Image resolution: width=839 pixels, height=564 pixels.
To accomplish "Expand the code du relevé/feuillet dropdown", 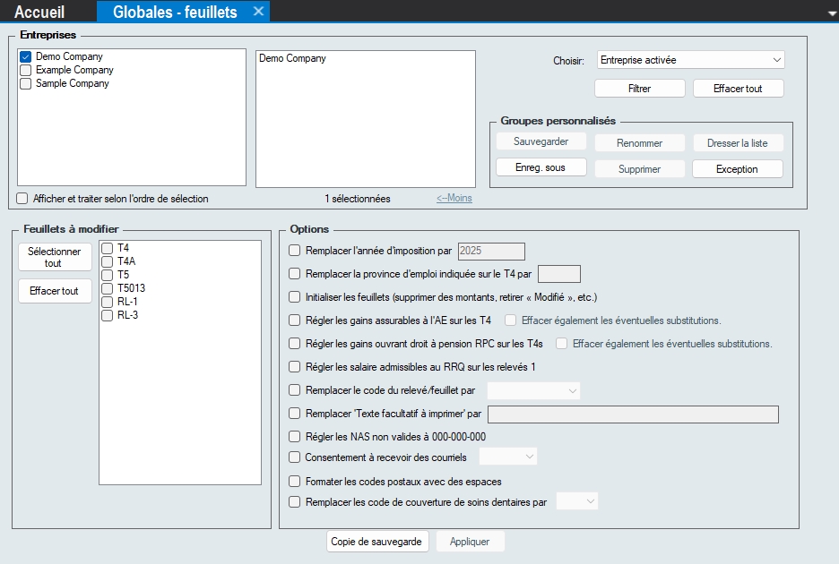I will pyautogui.click(x=533, y=391).
